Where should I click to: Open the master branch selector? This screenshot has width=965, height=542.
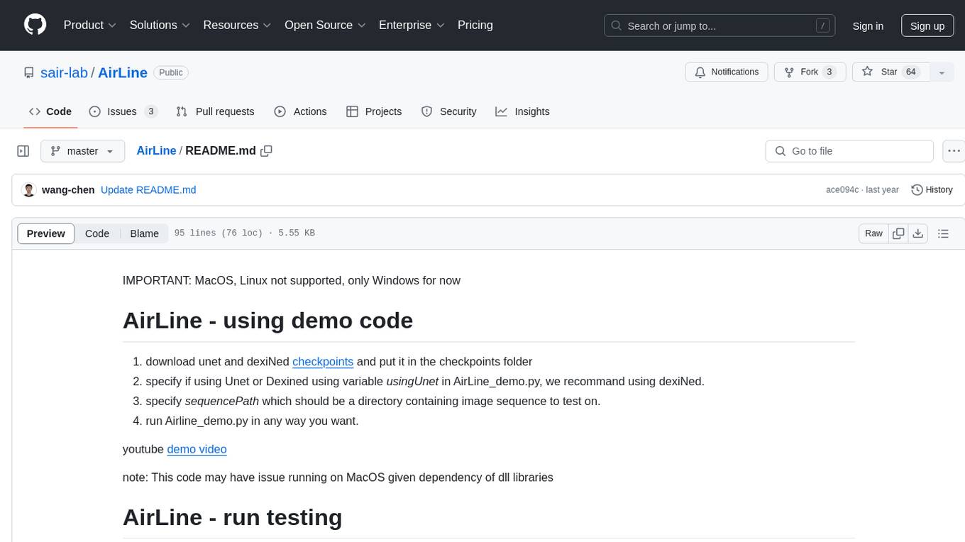click(x=83, y=151)
